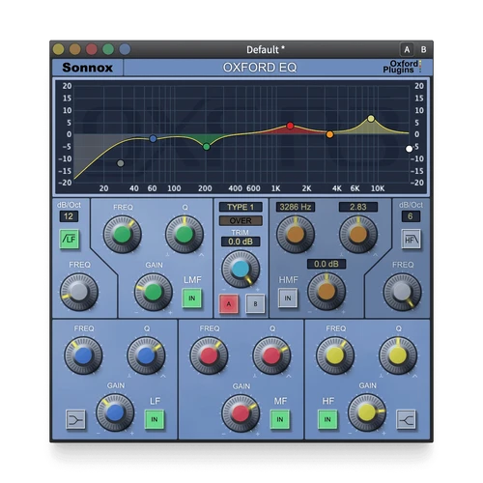Image resolution: width=483 pixels, height=483 pixels.
Task: Click the A preset button in the title bar
Action: tap(407, 49)
